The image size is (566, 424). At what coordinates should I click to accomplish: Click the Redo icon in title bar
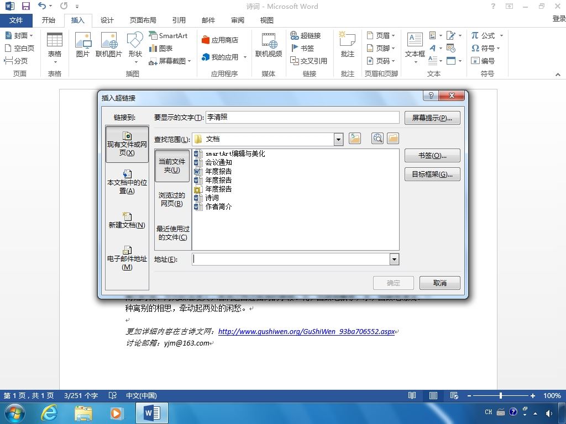[64, 6]
